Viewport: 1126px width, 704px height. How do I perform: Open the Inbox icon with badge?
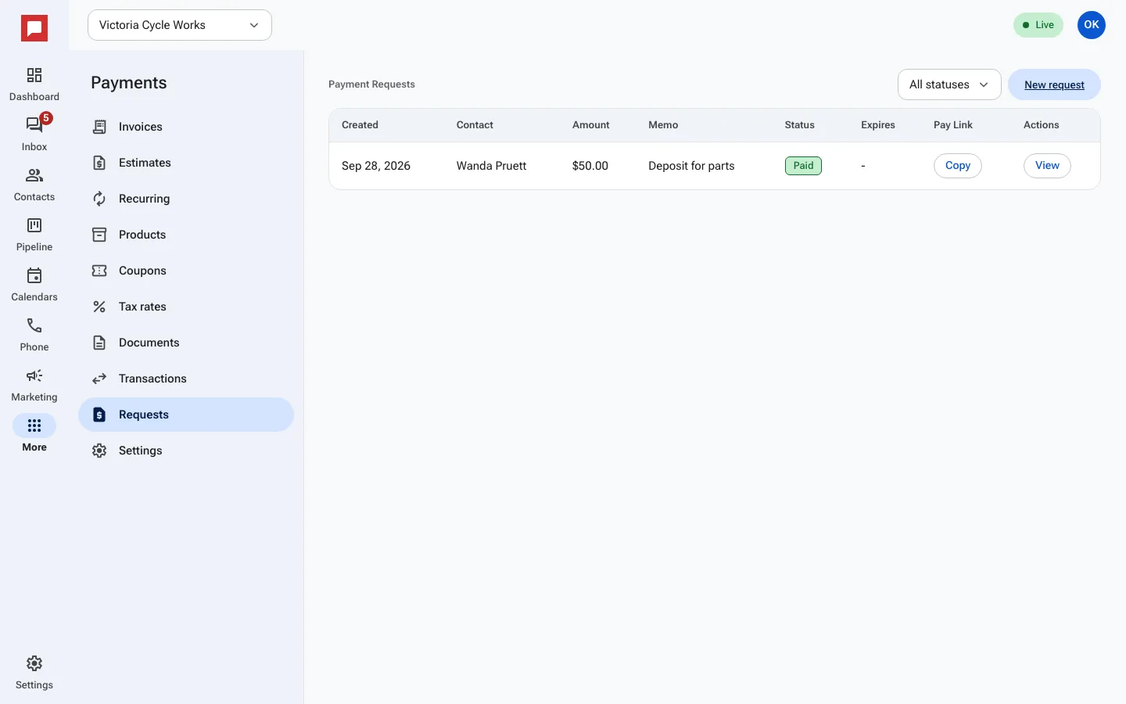[34, 124]
